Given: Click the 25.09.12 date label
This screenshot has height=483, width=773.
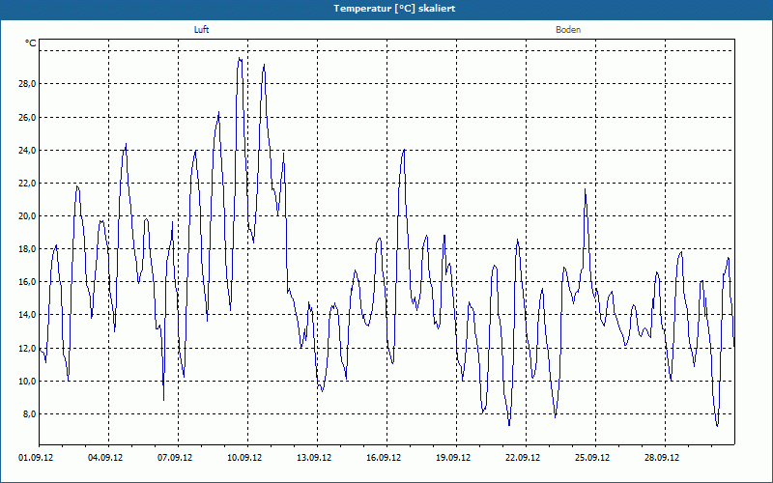Looking at the screenshot, I should click(591, 458).
